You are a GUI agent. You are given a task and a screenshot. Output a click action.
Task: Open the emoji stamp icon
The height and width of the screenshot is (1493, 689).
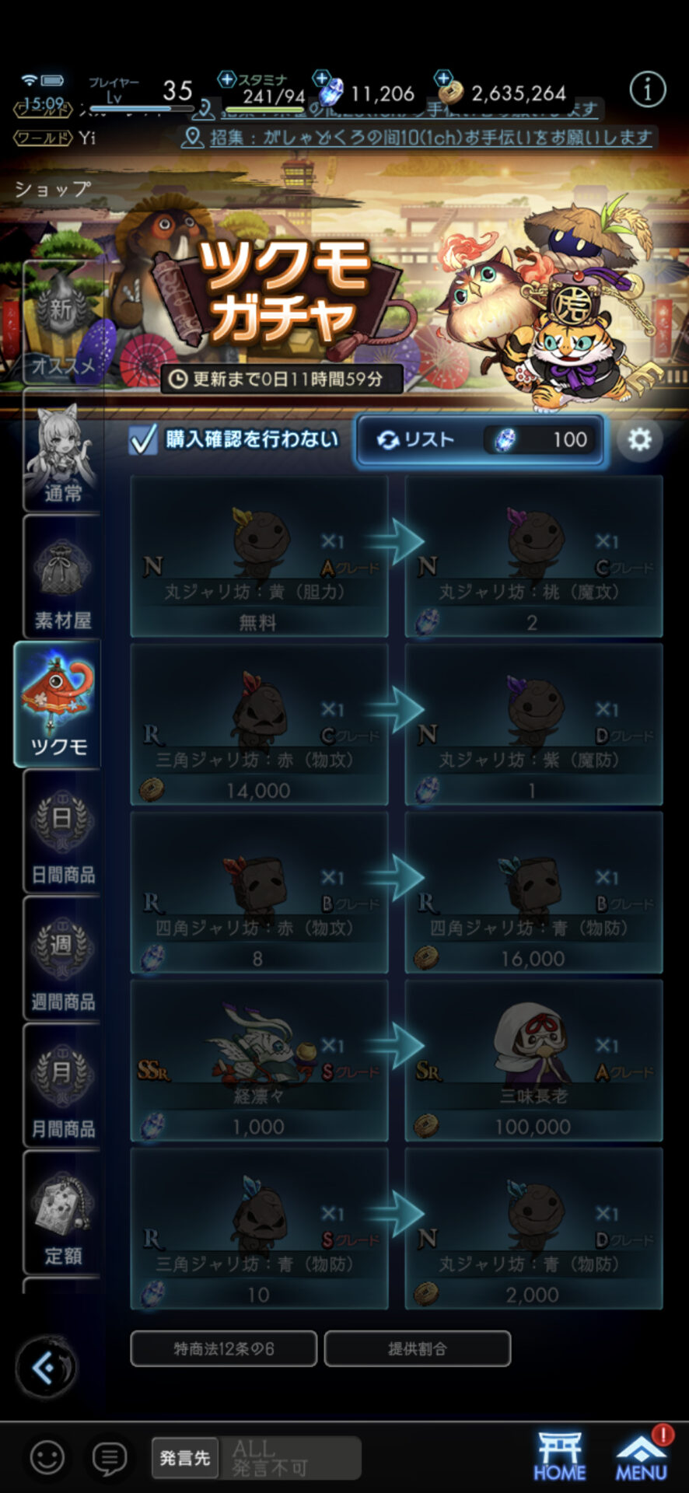(47, 1457)
